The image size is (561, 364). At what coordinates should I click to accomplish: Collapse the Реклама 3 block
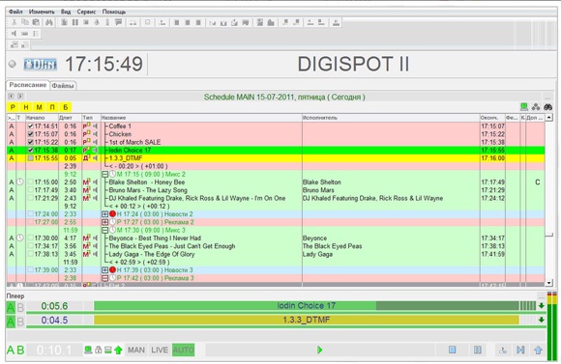point(105,278)
